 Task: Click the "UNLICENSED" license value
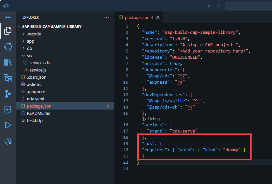(185, 57)
